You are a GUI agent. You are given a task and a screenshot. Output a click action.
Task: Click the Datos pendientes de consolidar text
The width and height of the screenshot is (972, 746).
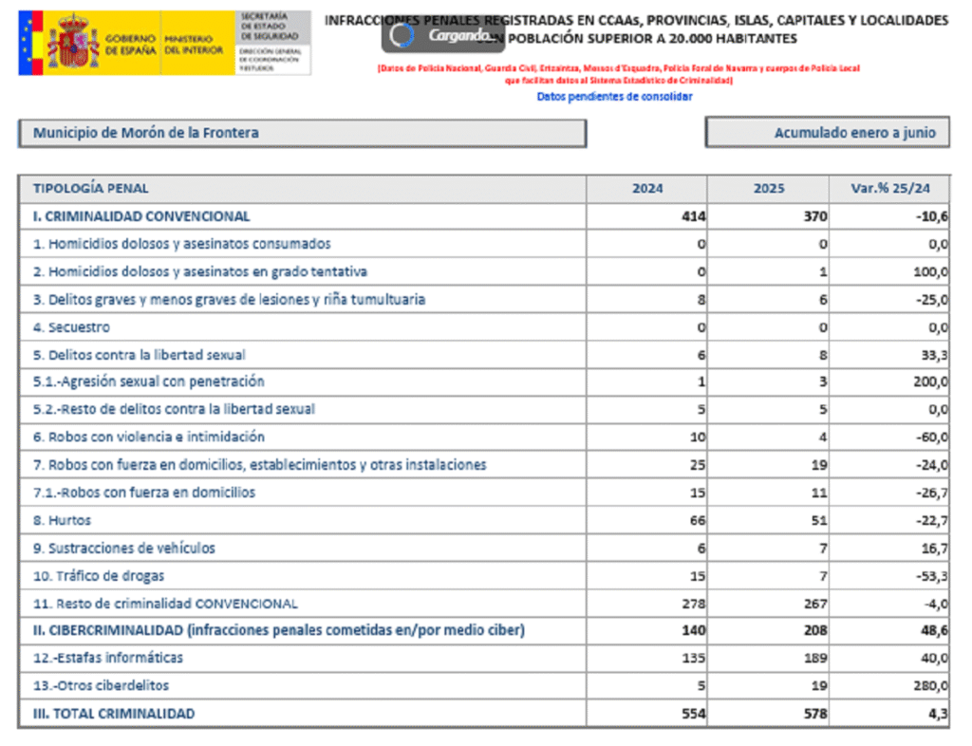tap(614, 97)
